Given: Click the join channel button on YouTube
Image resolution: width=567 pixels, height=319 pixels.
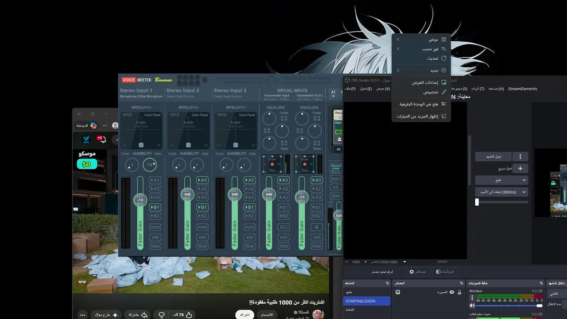Looking at the screenshot, I should coord(267,315).
